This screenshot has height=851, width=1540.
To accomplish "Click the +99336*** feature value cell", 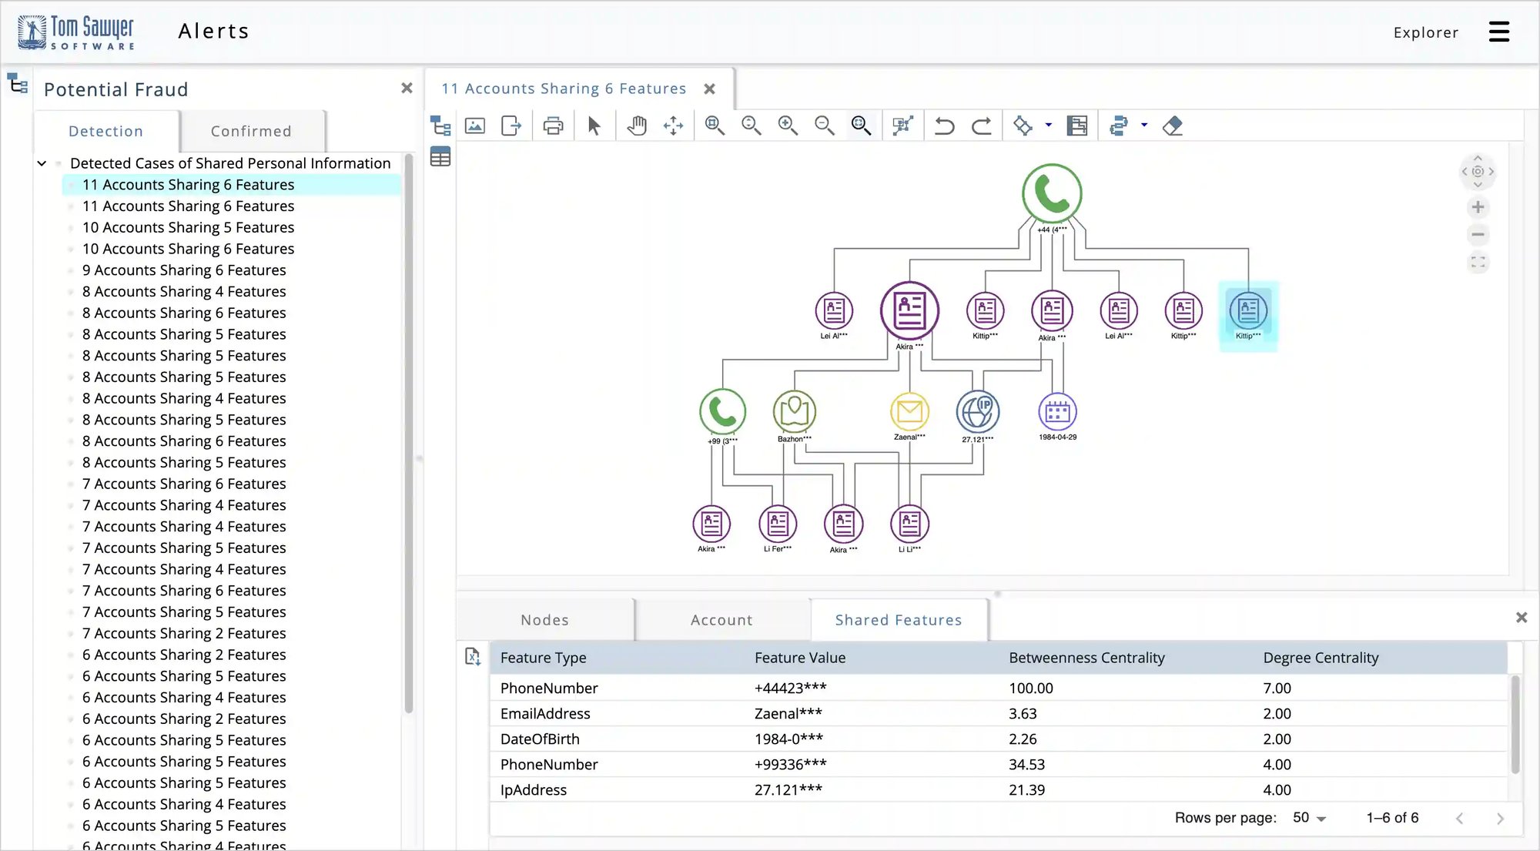I will 790,764.
